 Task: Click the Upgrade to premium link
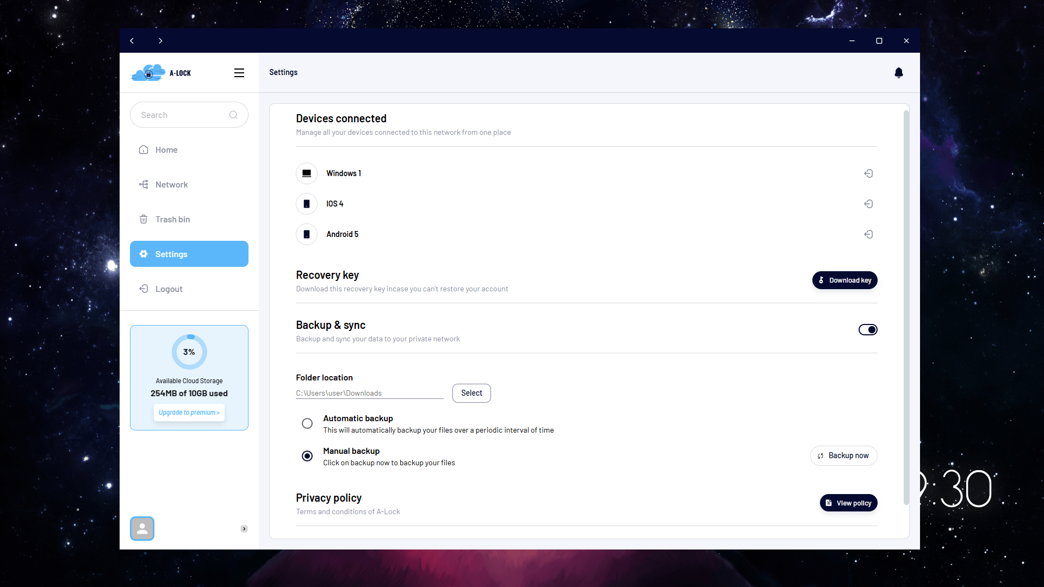coord(189,413)
